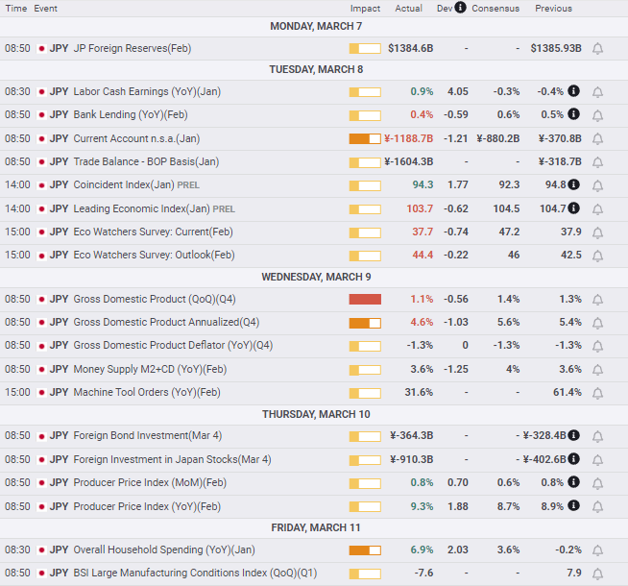The height and width of the screenshot is (586, 628).
Task: Set bell alert for Bank Lending row
Action: (x=597, y=115)
